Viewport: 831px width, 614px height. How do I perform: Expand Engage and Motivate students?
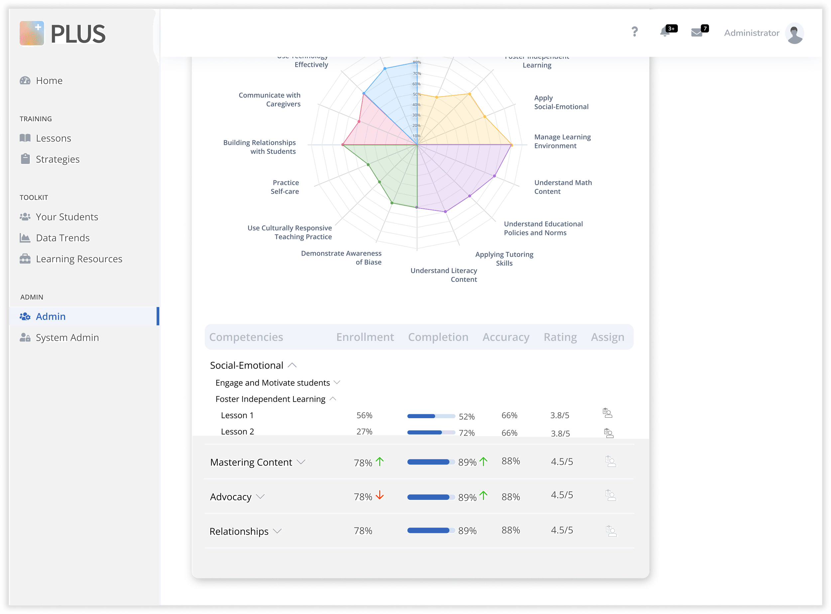(x=337, y=382)
